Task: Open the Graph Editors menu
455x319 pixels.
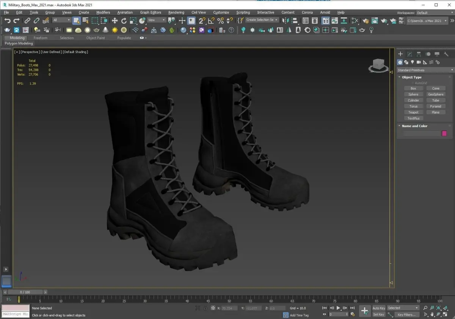Action: point(151,12)
